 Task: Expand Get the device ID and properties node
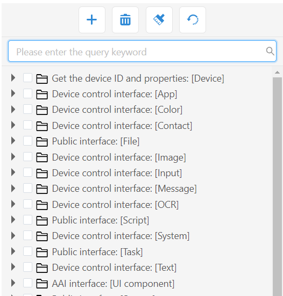13,78
